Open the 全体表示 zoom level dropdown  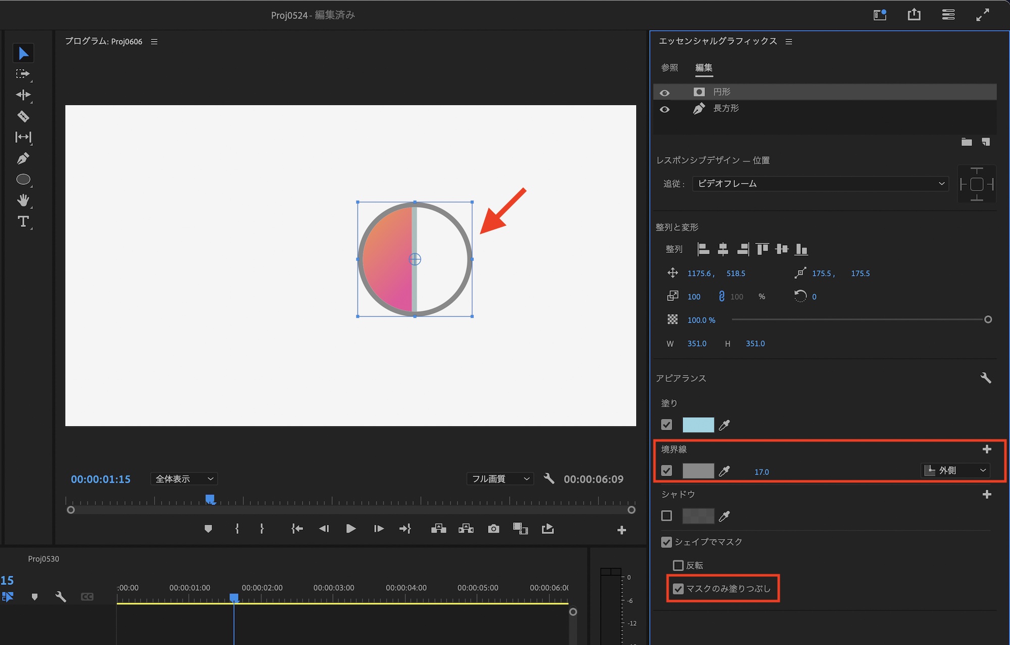[x=184, y=479]
